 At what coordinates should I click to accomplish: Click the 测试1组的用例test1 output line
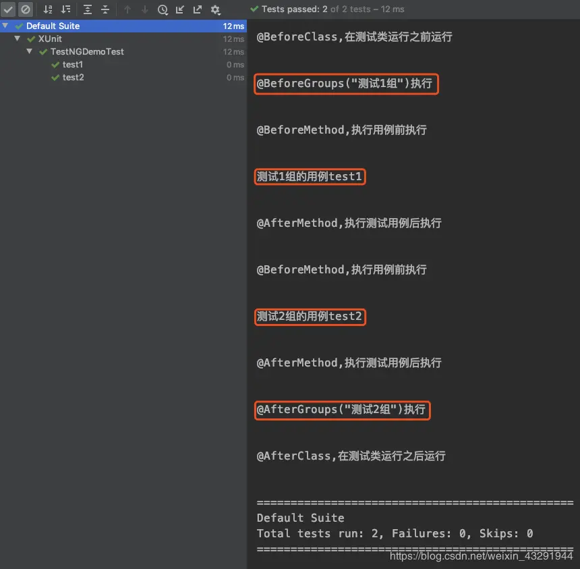(x=310, y=176)
